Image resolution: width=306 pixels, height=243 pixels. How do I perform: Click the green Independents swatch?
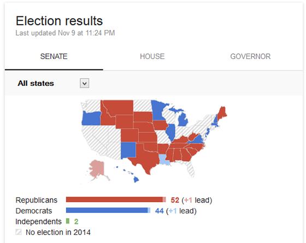(68, 221)
